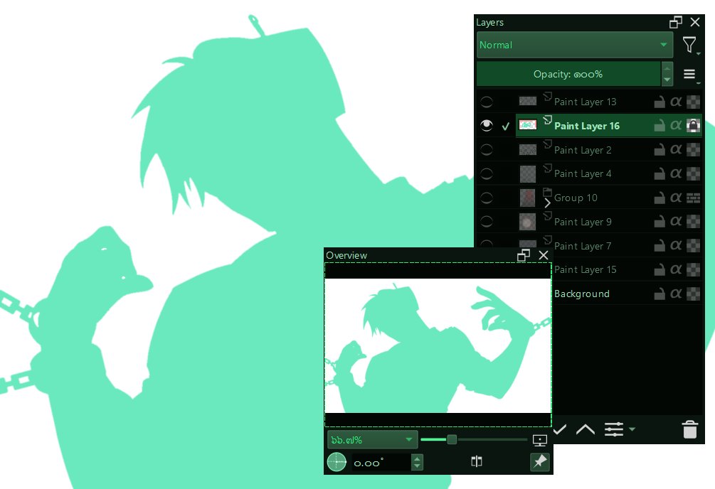Image resolution: width=715 pixels, height=489 pixels.
Task: Expand the dropdown arrow beside layer properties
Action: click(x=632, y=429)
